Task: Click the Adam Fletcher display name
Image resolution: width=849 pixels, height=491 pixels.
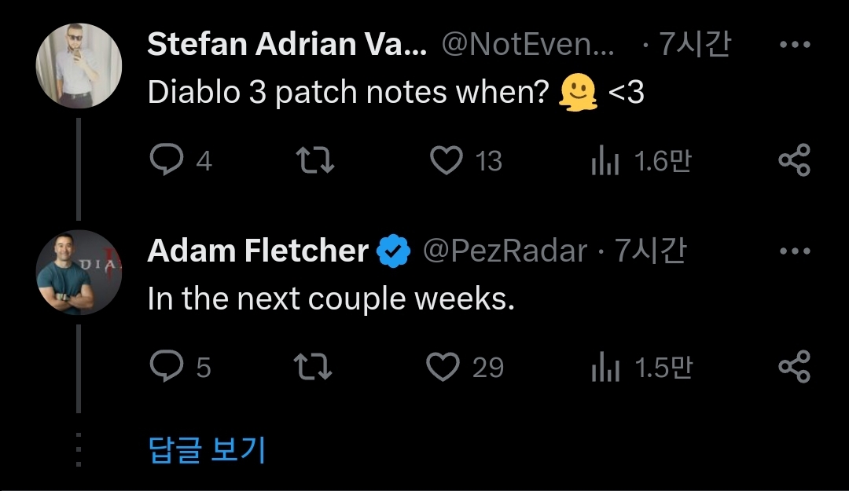Action: pyautogui.click(x=258, y=251)
